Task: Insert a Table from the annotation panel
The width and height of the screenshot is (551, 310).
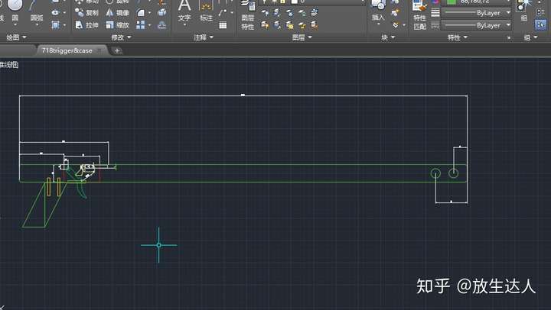Action: click(223, 25)
